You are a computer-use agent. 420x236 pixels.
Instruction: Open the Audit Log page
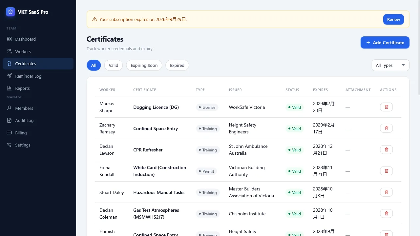pos(38,120)
